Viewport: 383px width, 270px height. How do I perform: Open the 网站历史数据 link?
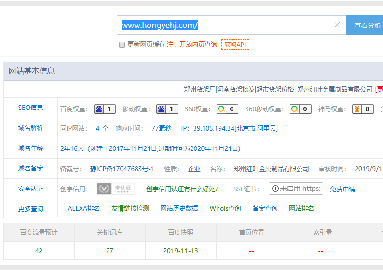(179, 208)
